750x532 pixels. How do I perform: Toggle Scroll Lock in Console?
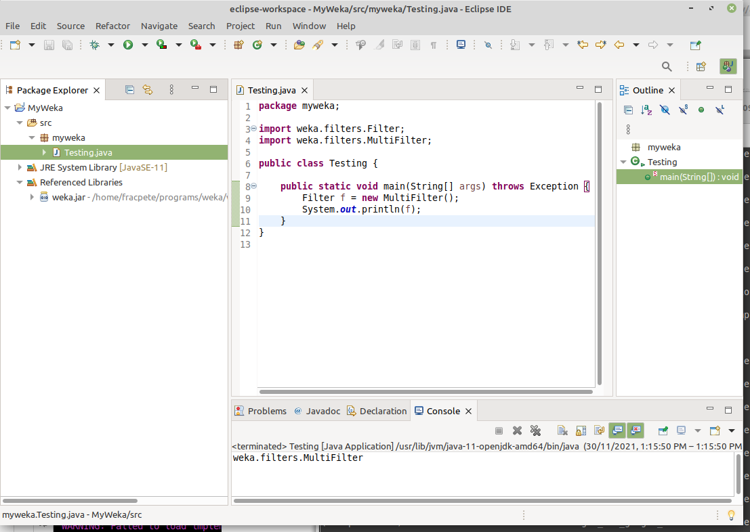[x=581, y=430]
